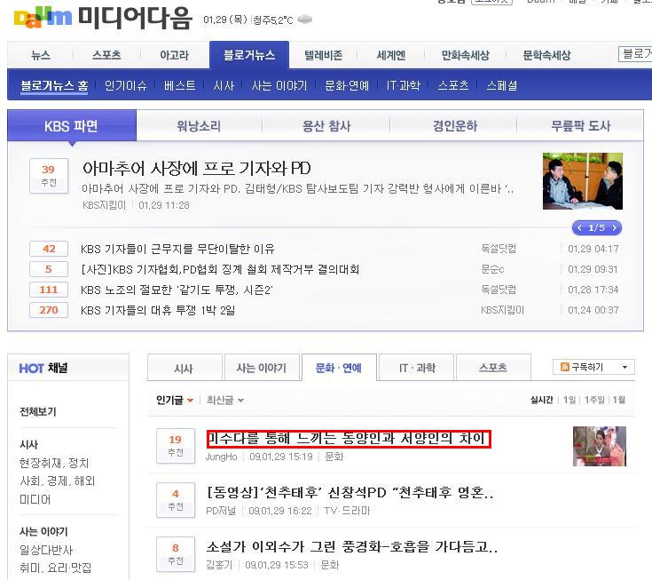Select the 용산 참사 issue tab
Screen dimensions: 652x580
tap(326, 126)
